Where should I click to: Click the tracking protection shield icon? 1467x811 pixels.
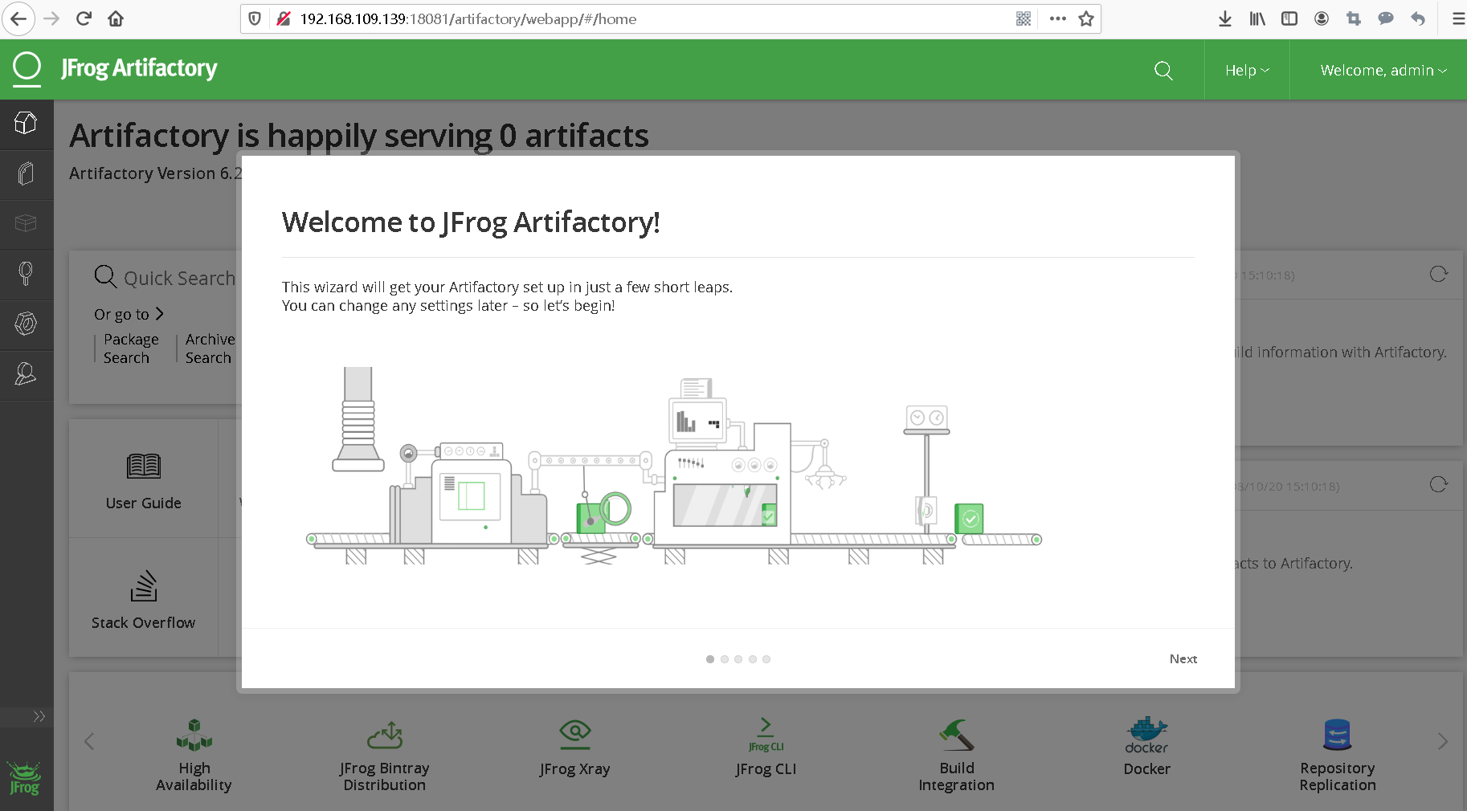click(255, 18)
